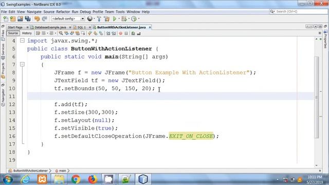Toggle Highlight Search icon in editor toolbar
Image resolution: width=329 pixels, height=185 pixels.
[x=78, y=33]
